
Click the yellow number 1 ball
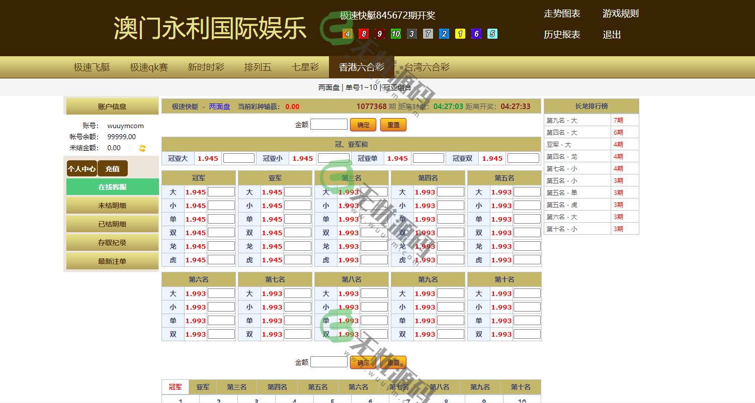click(460, 34)
